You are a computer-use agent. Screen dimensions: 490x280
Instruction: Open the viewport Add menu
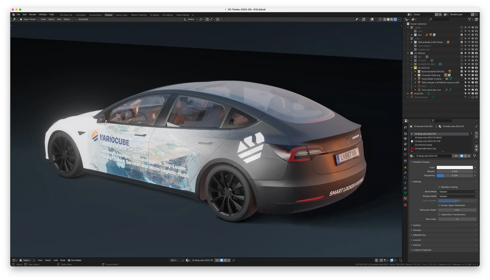tap(59, 19)
